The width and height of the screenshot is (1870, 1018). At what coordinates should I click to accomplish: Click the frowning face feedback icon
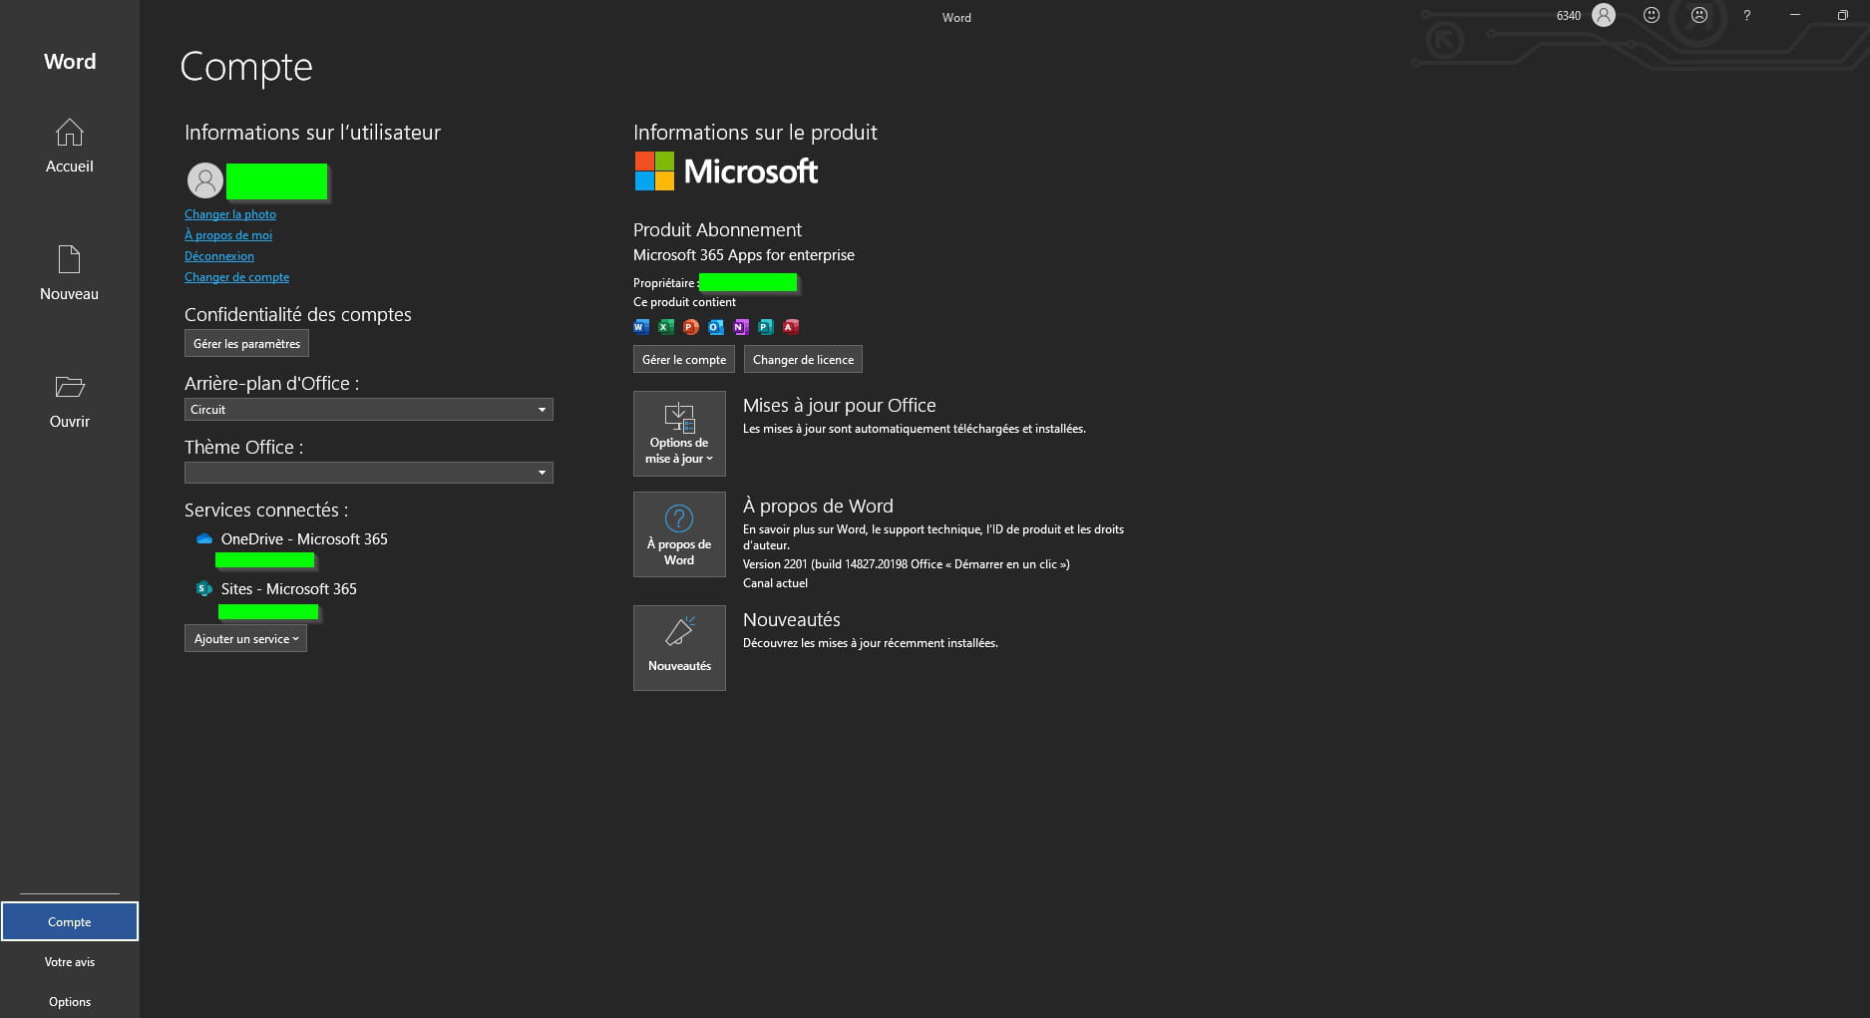[1699, 15]
